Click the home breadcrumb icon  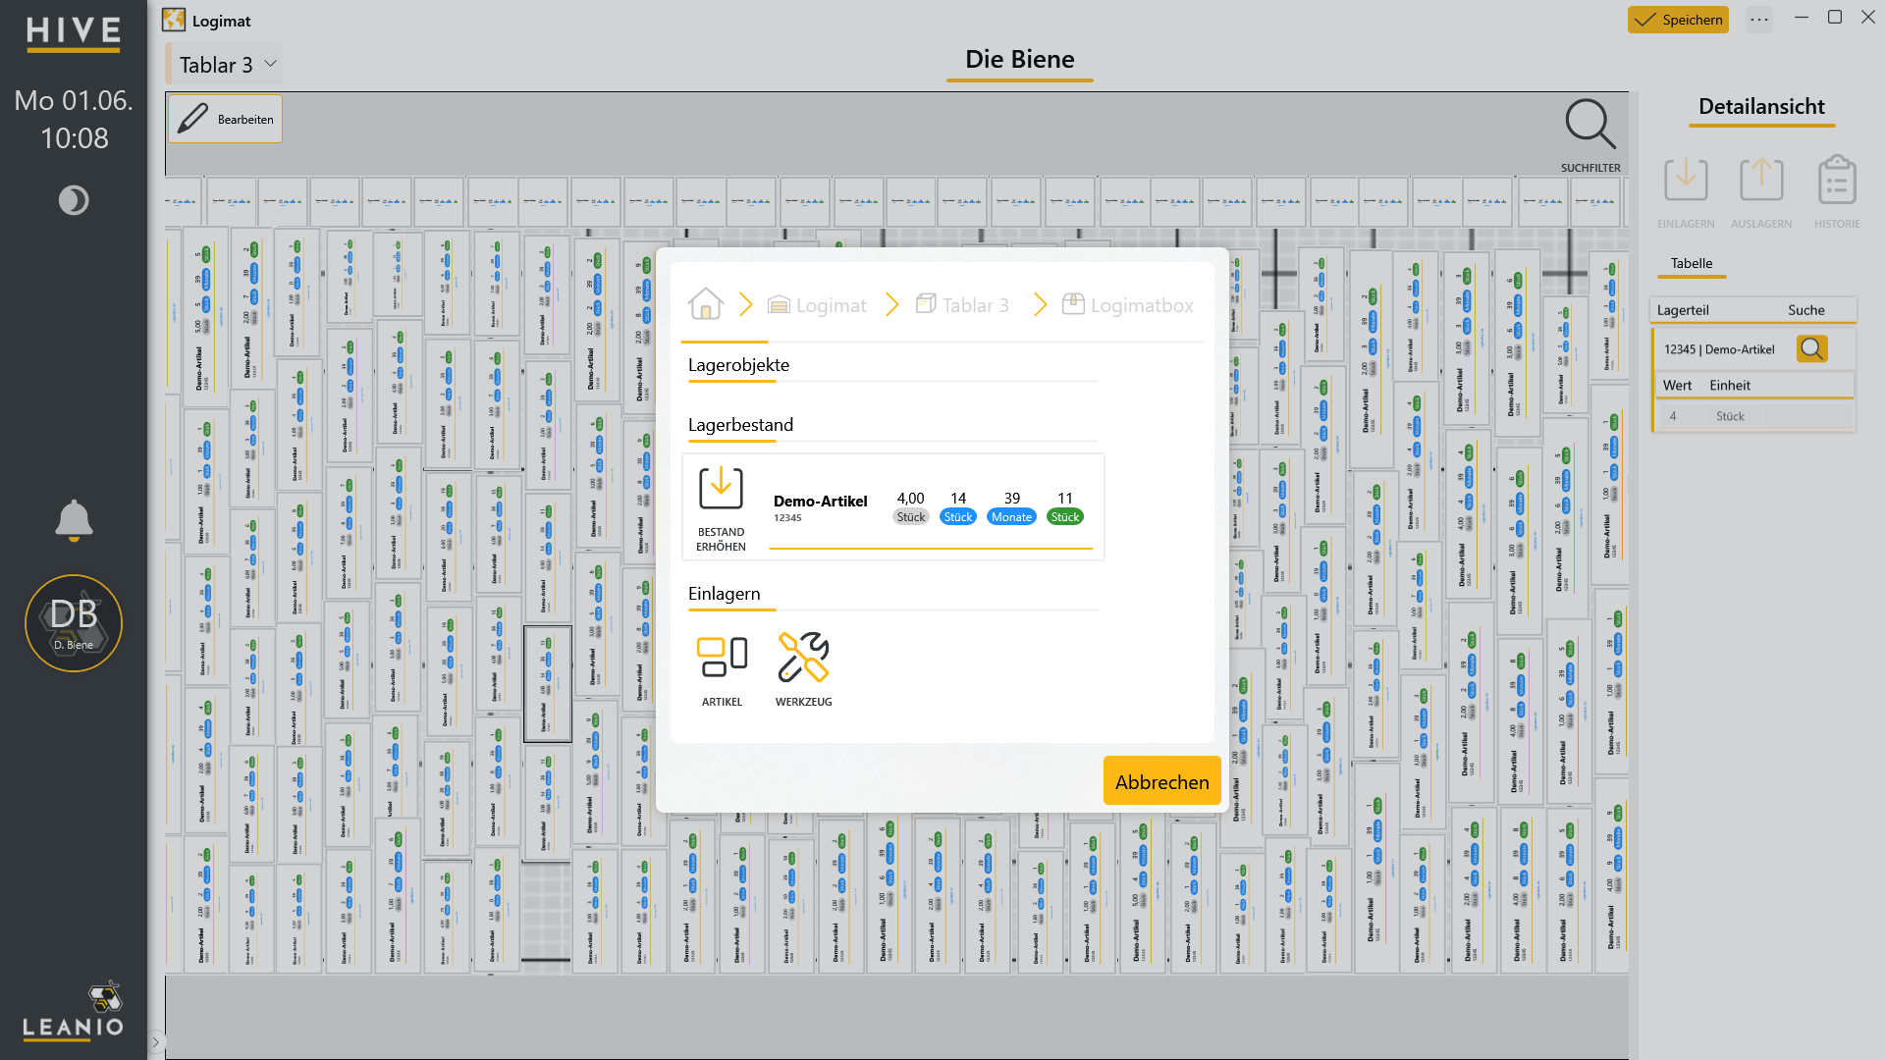(x=705, y=304)
